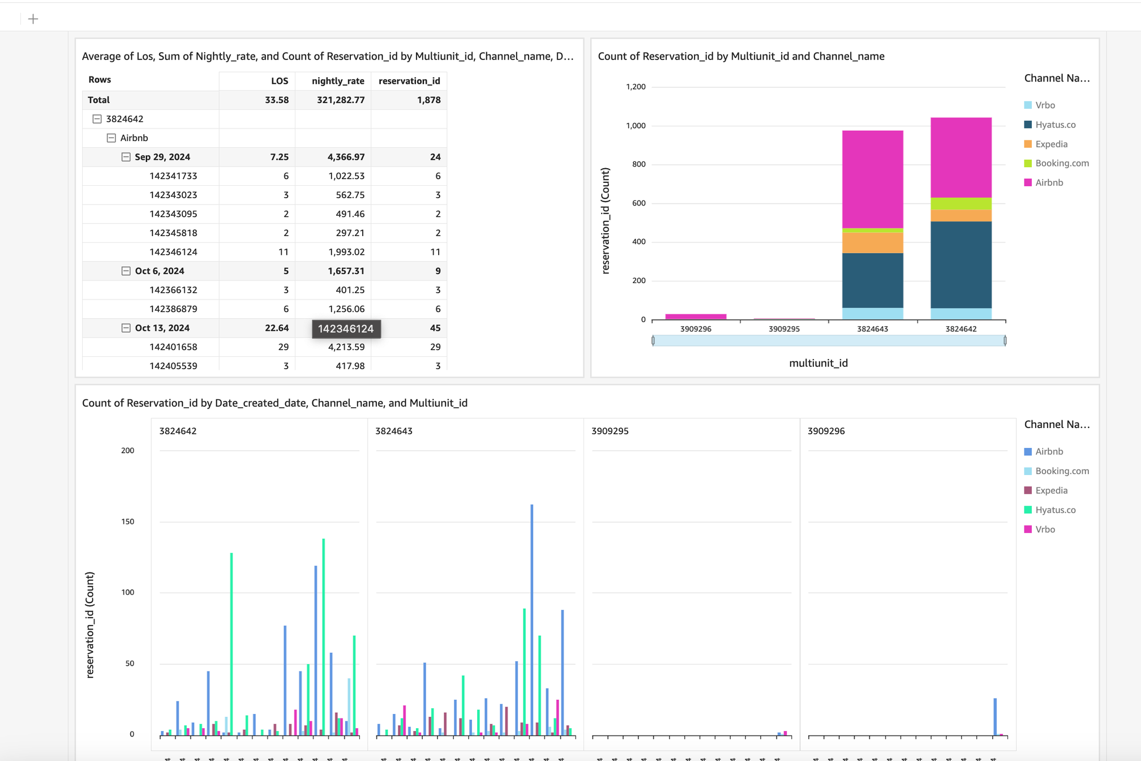Image resolution: width=1141 pixels, height=761 pixels.
Task: Click the reservation_id column header
Action: [409, 81]
